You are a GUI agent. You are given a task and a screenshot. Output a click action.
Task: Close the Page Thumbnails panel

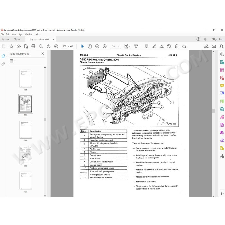[43, 54]
